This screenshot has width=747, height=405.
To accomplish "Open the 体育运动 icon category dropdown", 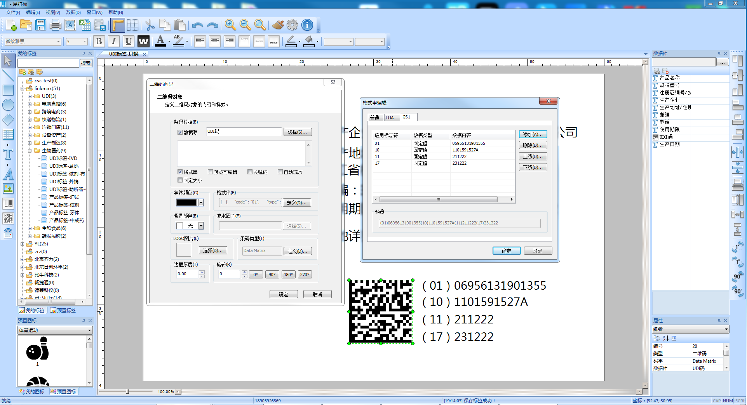I will [89, 330].
